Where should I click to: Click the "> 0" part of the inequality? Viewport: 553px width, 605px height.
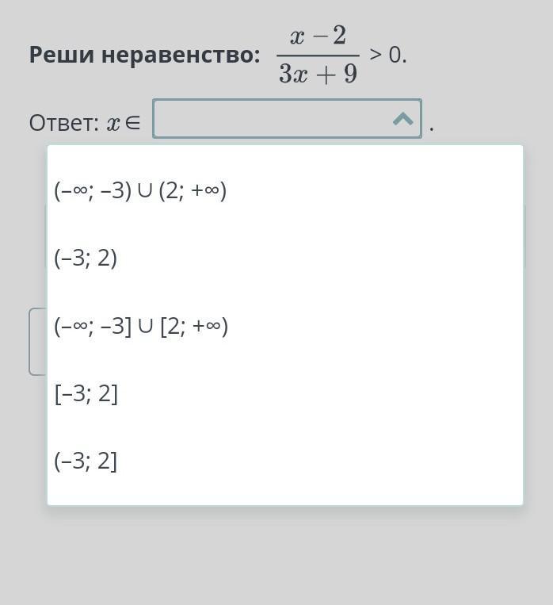(387, 55)
